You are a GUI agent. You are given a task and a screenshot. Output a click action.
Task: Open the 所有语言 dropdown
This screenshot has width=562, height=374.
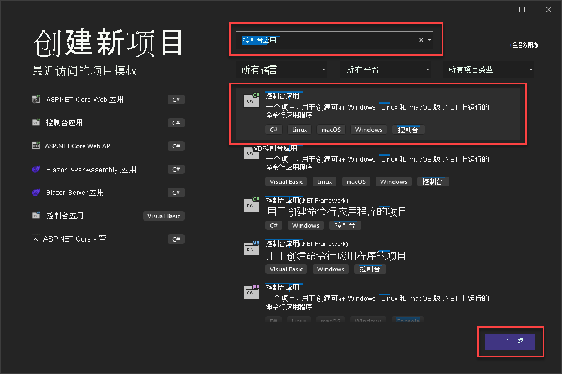click(283, 69)
